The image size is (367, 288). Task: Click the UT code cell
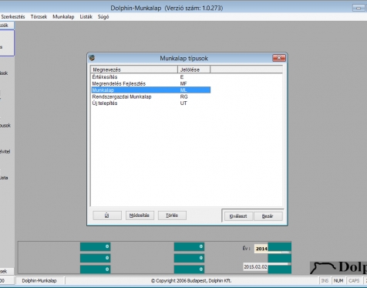(x=183, y=103)
